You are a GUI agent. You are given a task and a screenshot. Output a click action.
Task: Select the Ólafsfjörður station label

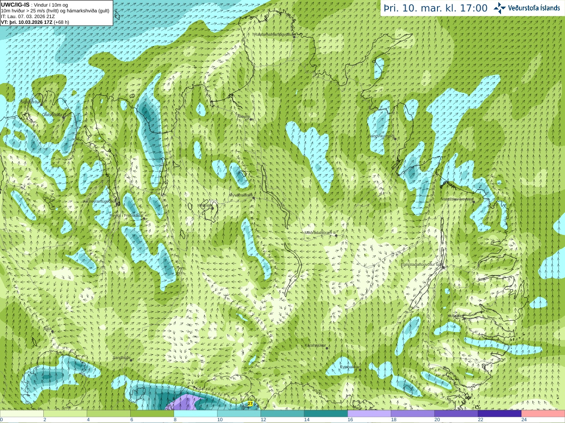(x=53, y=115)
